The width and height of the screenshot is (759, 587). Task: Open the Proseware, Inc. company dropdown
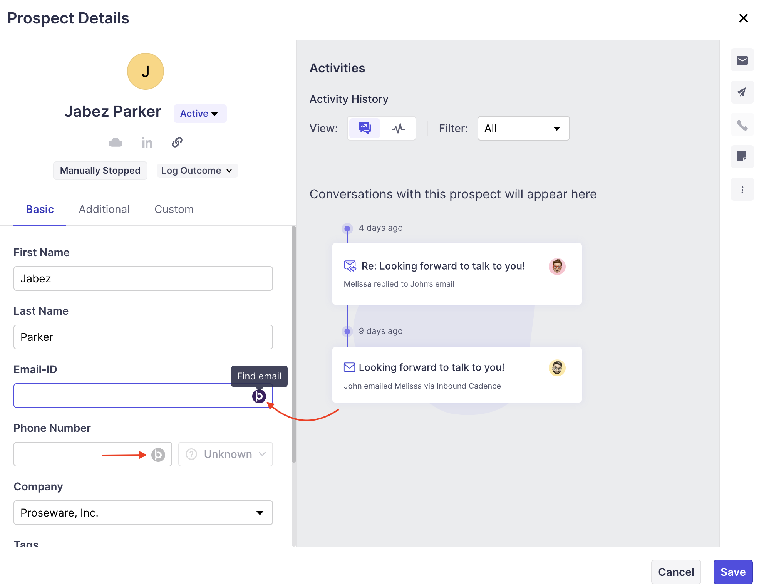click(143, 513)
